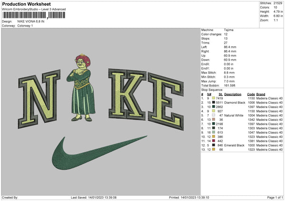Click the Description column header
Viewport: 285px width, 201px height.
tap(233, 94)
